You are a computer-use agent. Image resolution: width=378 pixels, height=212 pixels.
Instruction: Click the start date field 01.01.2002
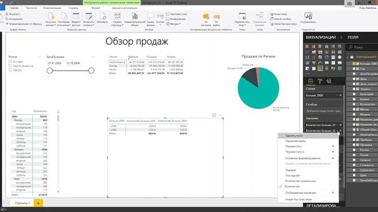pos(55,63)
